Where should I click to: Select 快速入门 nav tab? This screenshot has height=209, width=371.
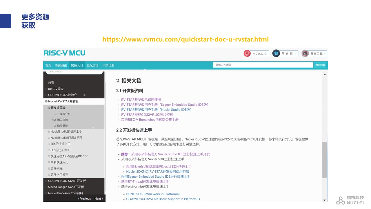pyautogui.click(x=77, y=65)
